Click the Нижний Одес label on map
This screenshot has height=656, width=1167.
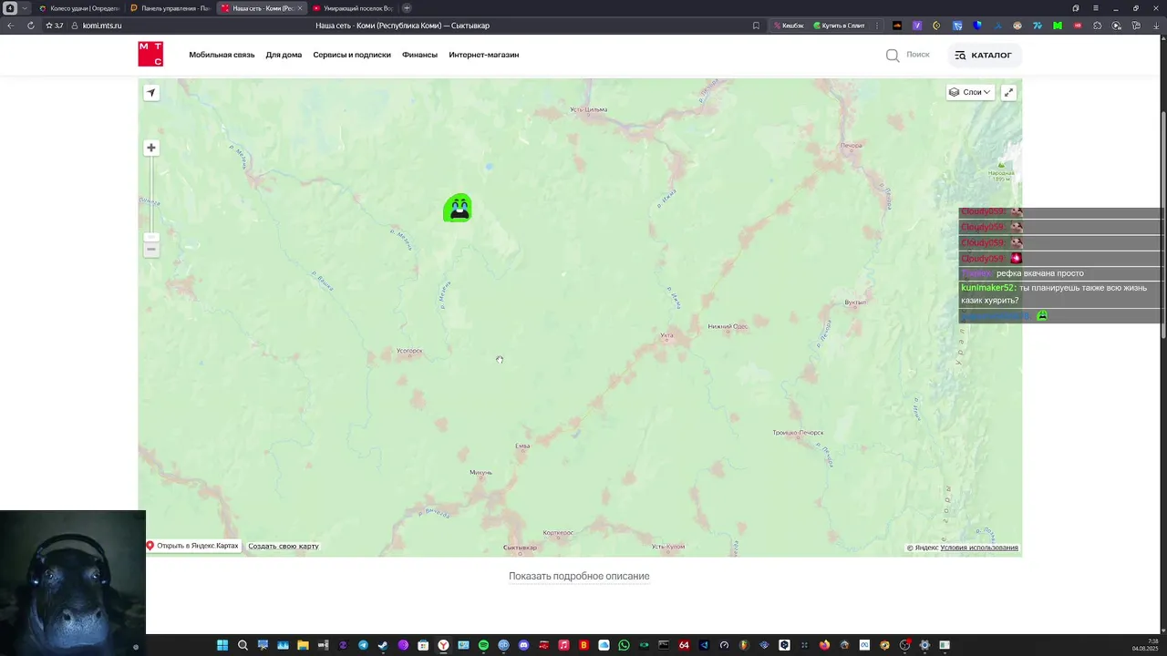coord(728,326)
